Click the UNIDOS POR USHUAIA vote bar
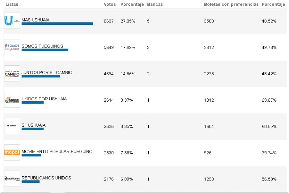The image size is (289, 193). coord(33,103)
